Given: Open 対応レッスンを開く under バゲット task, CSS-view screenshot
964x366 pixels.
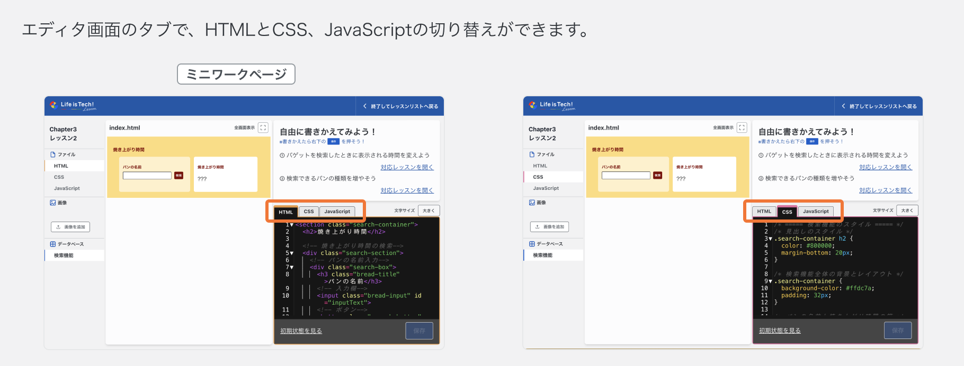Looking at the screenshot, I should [x=886, y=167].
